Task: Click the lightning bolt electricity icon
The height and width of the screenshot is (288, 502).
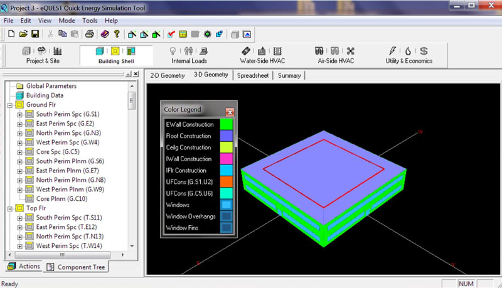Action: point(392,51)
